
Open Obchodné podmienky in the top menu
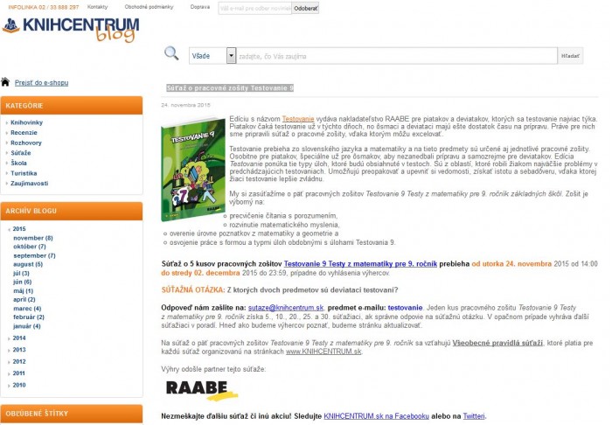pyautogui.click(x=150, y=7)
